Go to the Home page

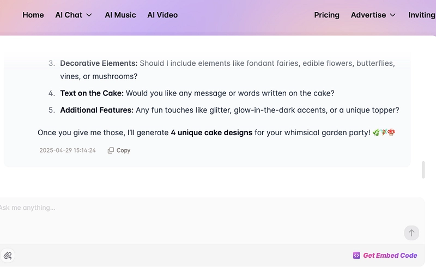(33, 15)
